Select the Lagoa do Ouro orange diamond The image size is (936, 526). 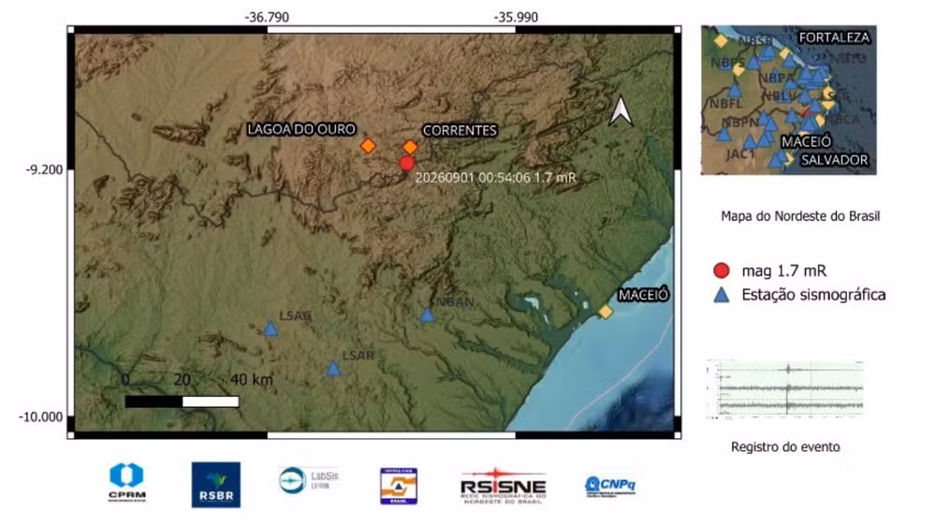pyautogui.click(x=368, y=145)
